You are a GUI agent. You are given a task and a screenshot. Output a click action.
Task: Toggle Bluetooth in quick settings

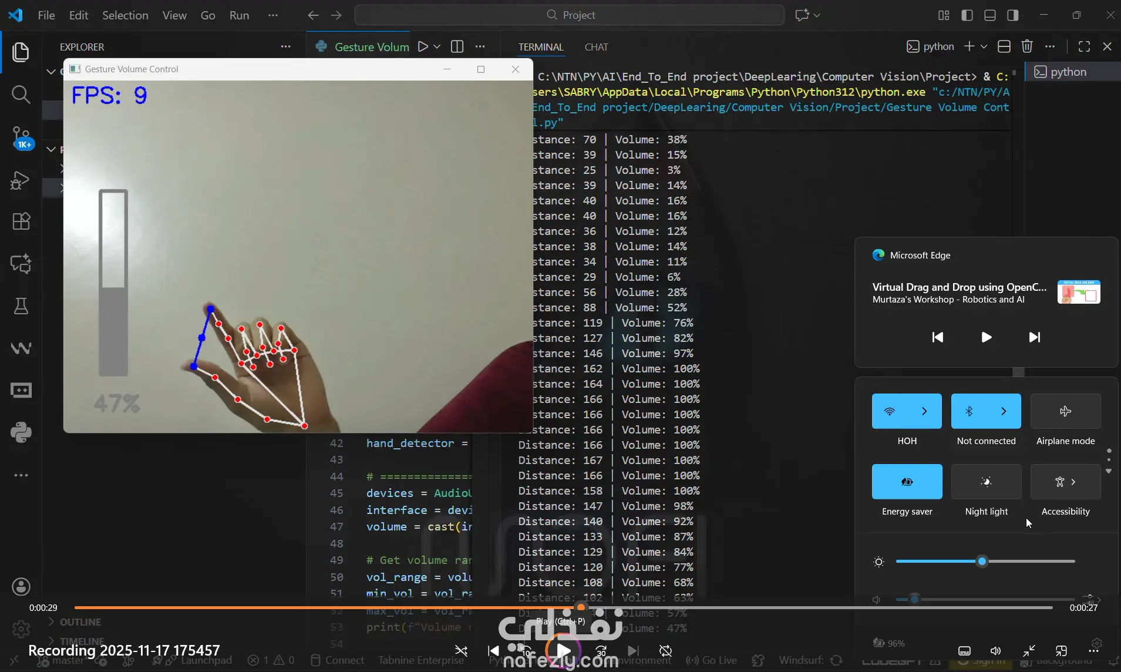point(969,411)
